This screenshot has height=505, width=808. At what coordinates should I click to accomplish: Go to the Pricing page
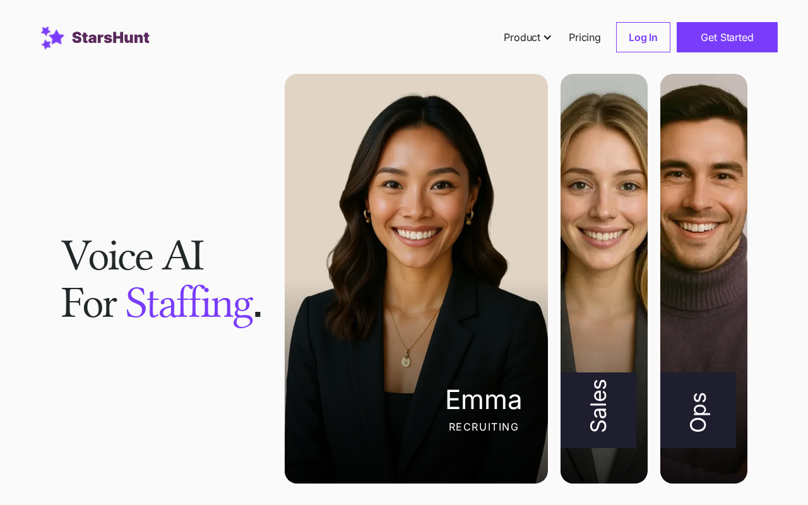click(x=585, y=37)
